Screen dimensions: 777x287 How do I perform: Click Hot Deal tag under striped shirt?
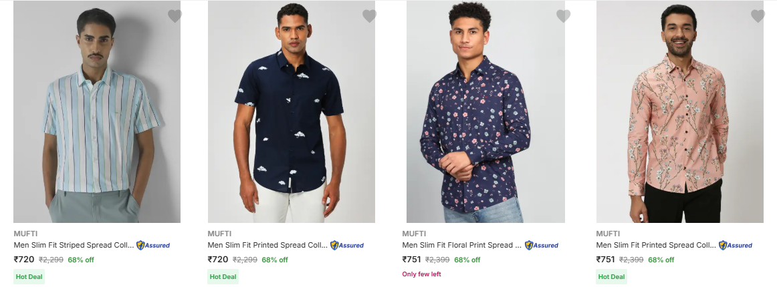click(29, 276)
